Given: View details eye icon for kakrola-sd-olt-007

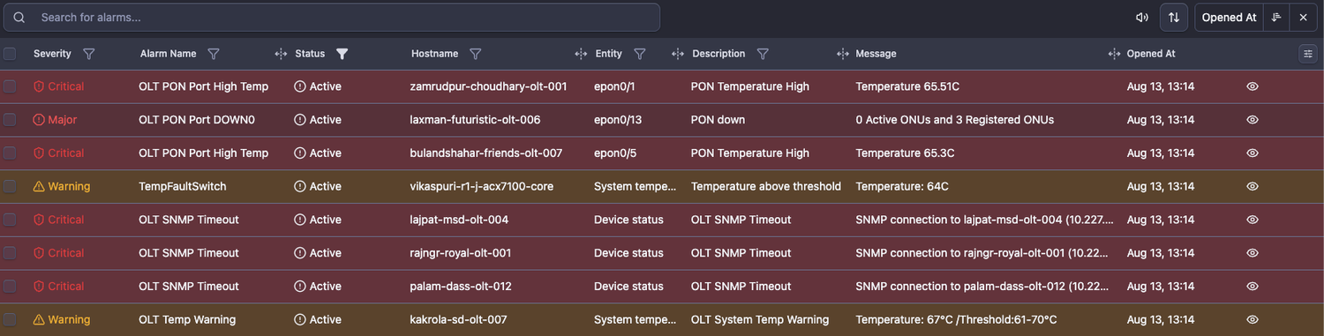Looking at the screenshot, I should 1252,320.
